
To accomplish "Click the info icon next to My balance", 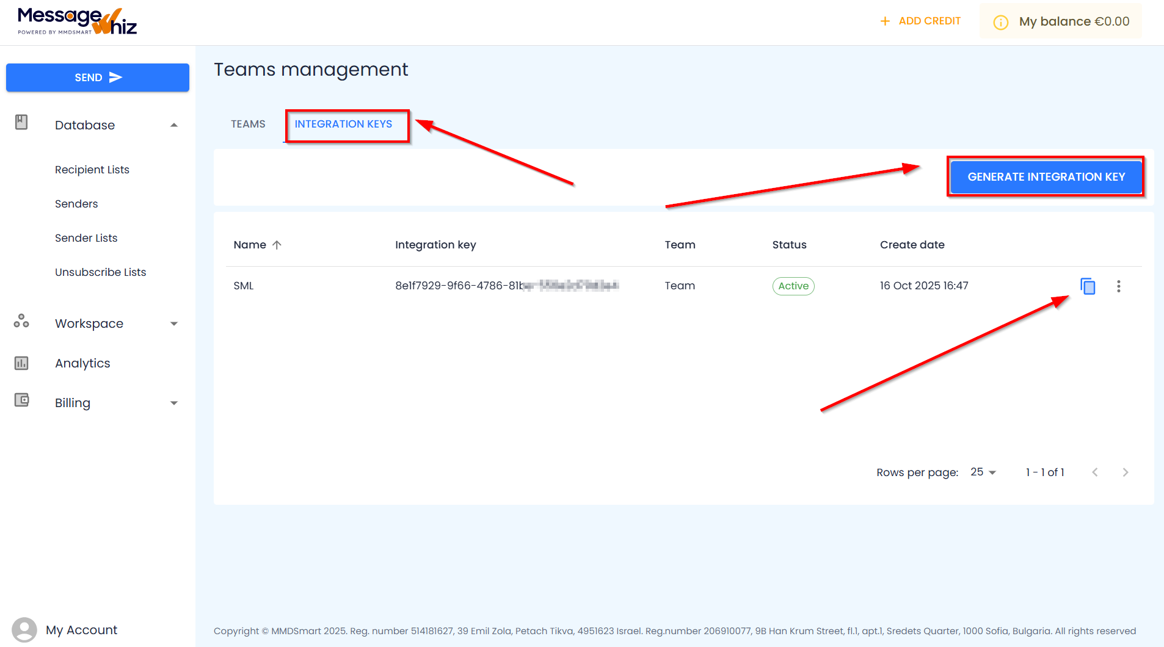I will point(1000,22).
